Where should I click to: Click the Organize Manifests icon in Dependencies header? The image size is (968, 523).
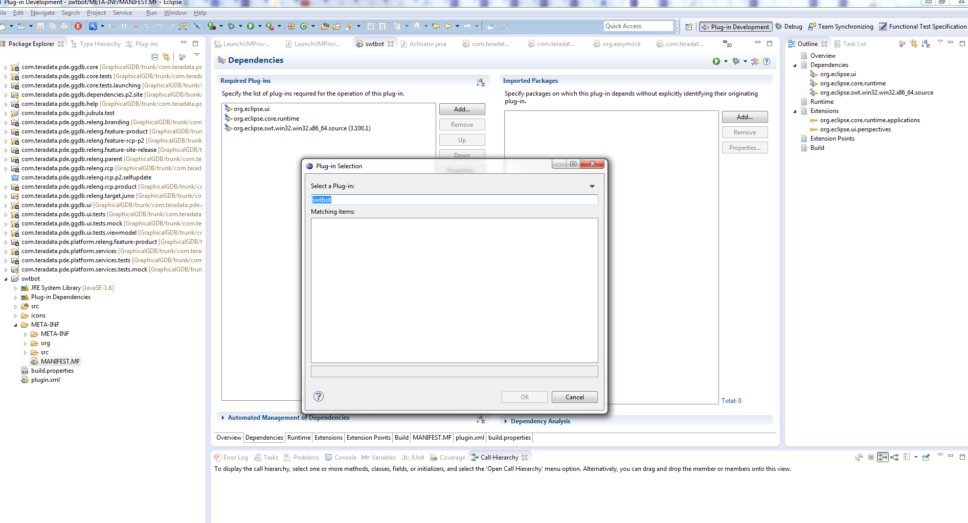(x=755, y=61)
